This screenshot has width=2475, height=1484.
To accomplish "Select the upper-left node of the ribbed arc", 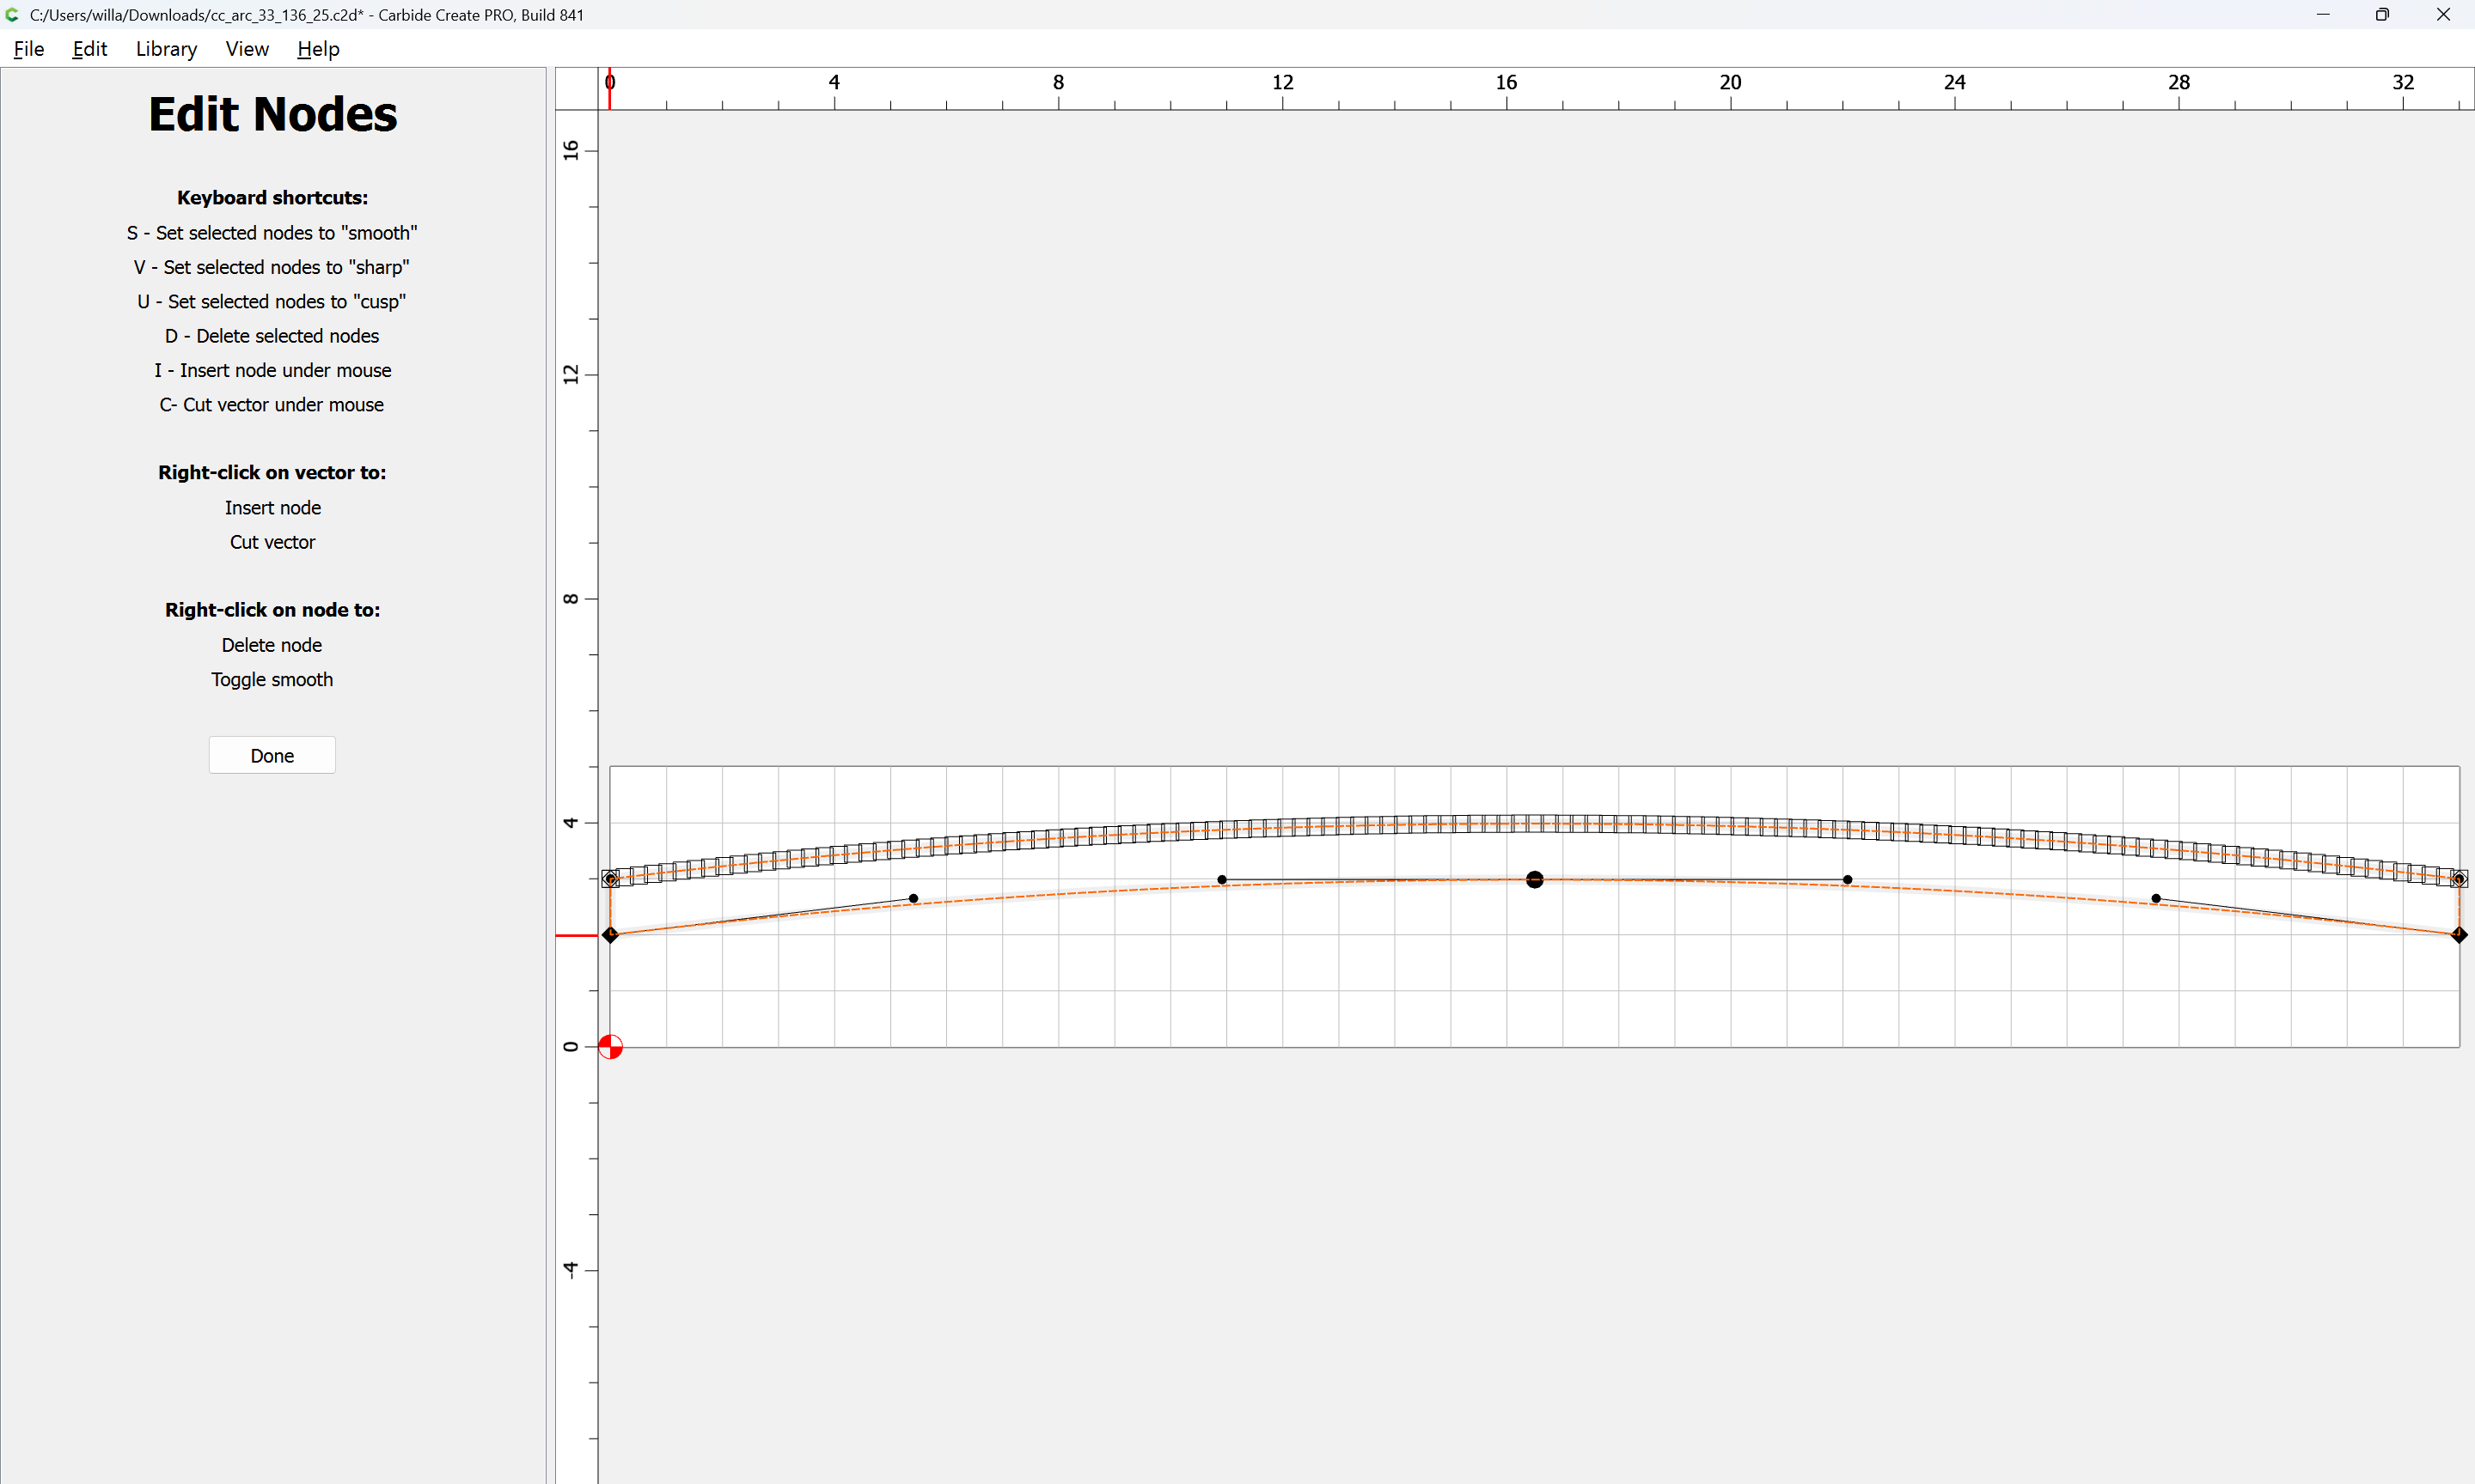I will pyautogui.click(x=610, y=879).
